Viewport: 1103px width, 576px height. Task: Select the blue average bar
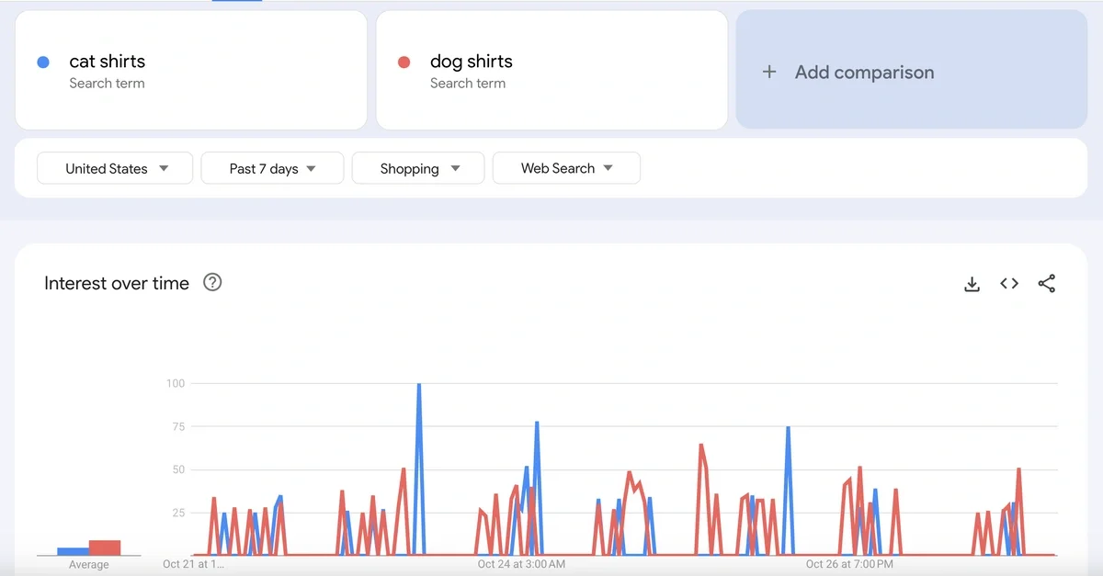click(73, 551)
